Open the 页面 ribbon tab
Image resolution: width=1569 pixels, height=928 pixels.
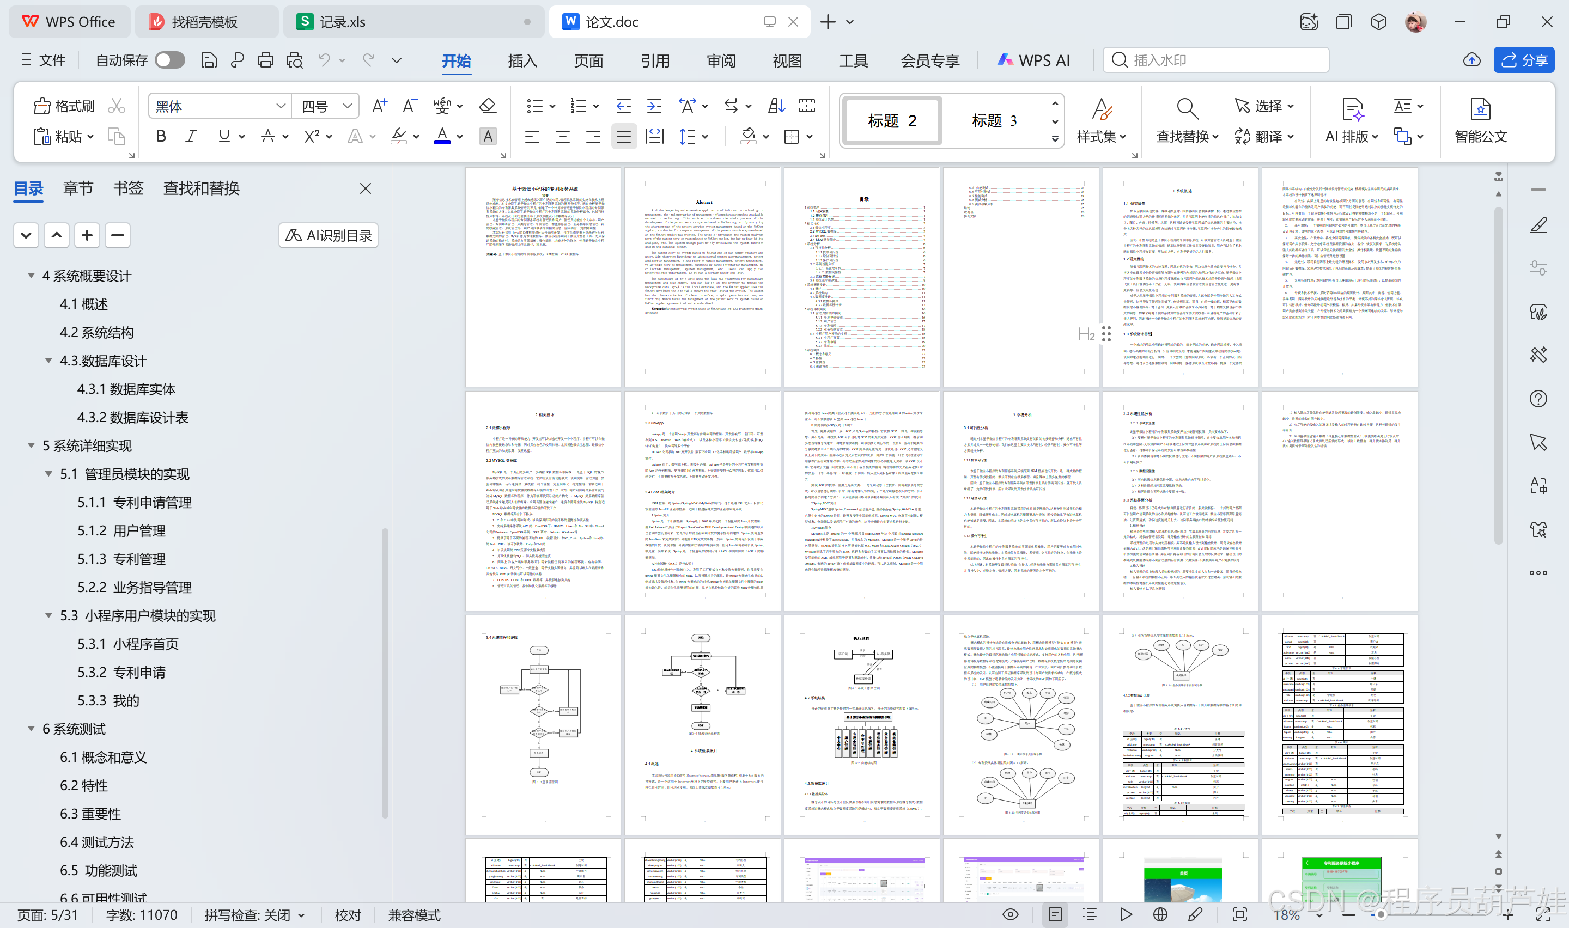tap(588, 60)
